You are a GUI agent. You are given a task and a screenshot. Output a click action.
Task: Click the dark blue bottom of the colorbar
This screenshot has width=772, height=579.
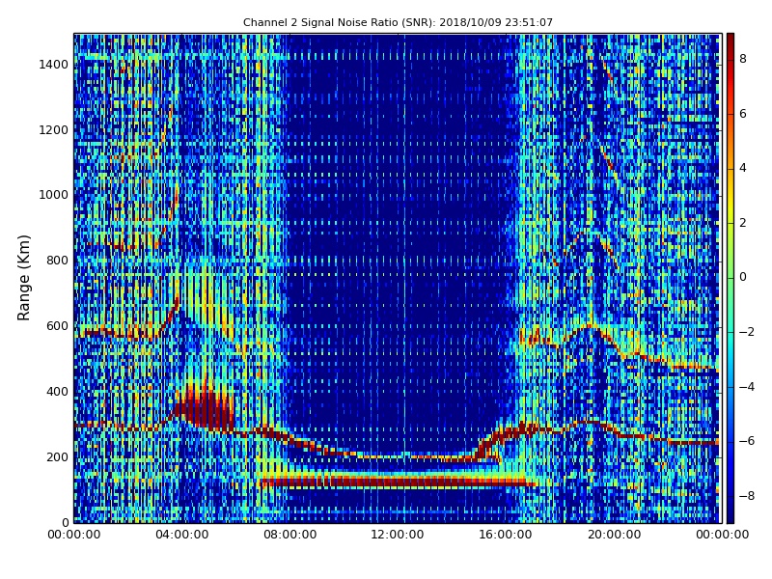(x=731, y=514)
